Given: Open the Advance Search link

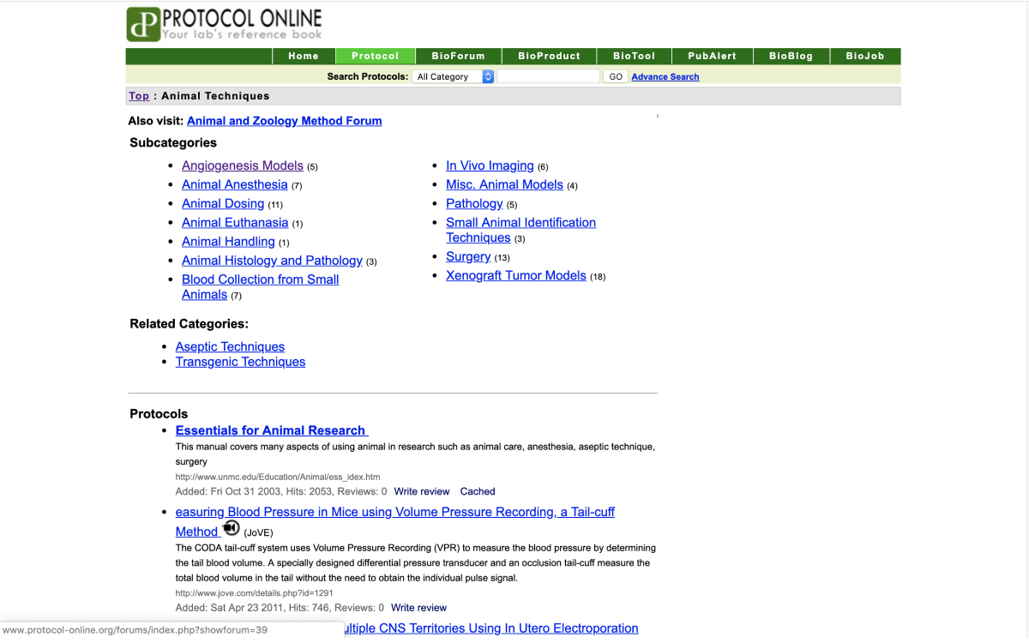Looking at the screenshot, I should [x=665, y=77].
